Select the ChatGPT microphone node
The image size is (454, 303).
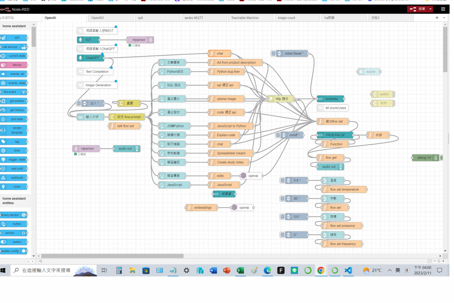pyautogui.click(x=90, y=58)
